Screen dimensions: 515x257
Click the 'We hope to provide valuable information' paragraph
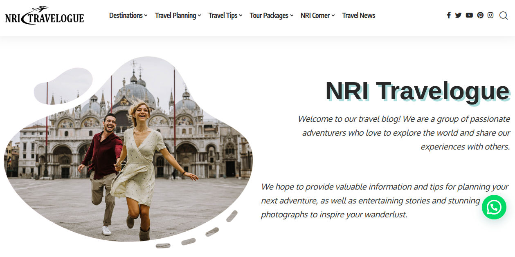(x=385, y=201)
